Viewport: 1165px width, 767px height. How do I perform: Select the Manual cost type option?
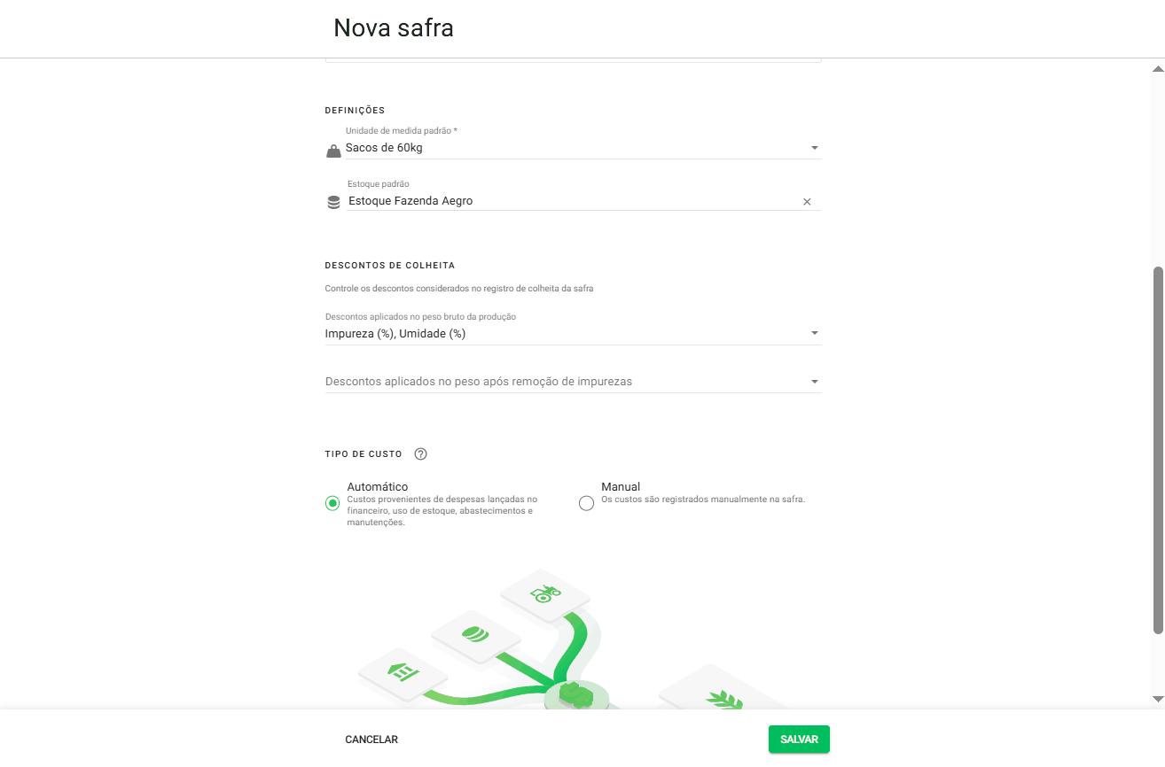(586, 502)
